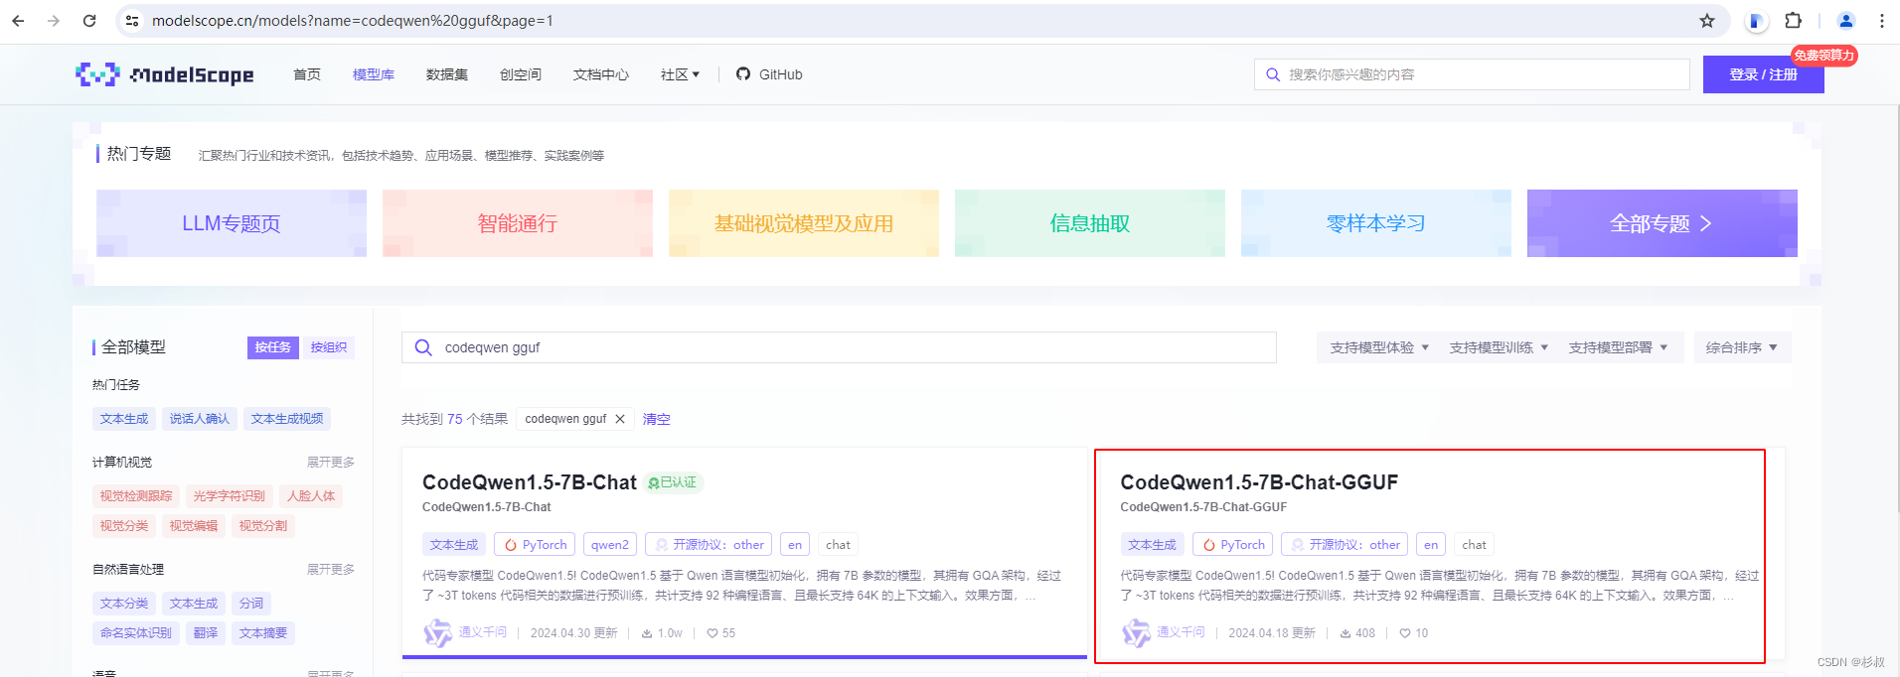Select the 人脸人体 task tag
Image resolution: width=1900 pixels, height=677 pixels.
click(311, 496)
